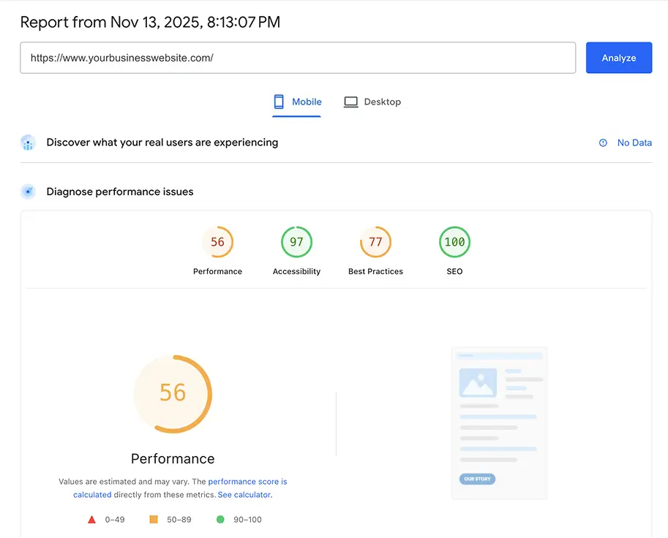Click the monitor icon on the Desktop tab

tap(350, 102)
